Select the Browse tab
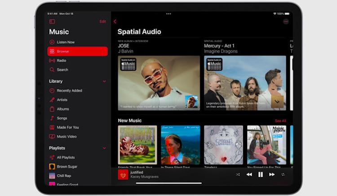Screen dimensions: 337x196 [77, 51]
